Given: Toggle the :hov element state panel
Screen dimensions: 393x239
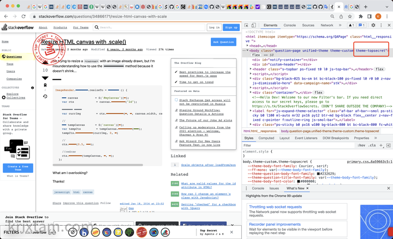Looking at the screenshot, I should tap(362, 146).
